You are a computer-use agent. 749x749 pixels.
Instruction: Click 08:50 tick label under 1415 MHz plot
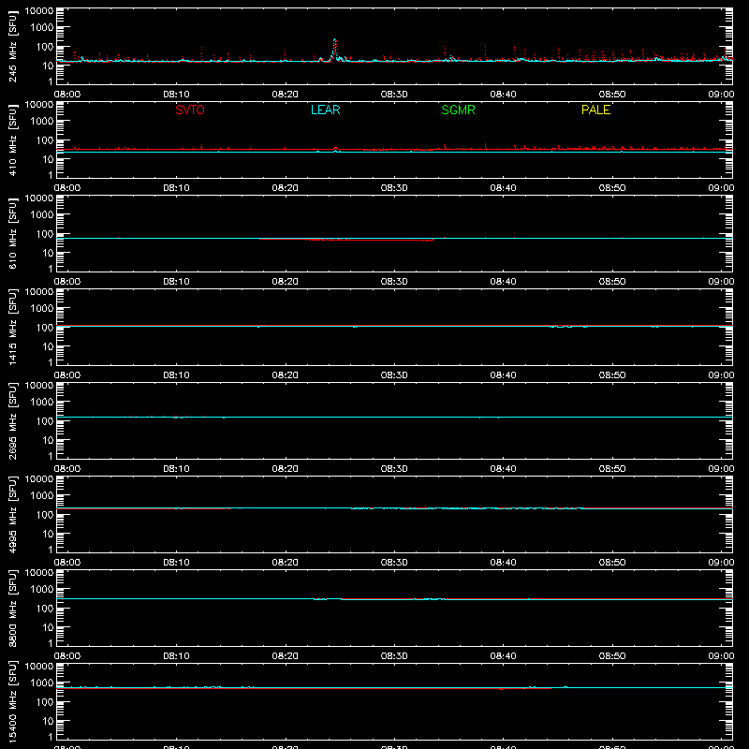coord(612,375)
